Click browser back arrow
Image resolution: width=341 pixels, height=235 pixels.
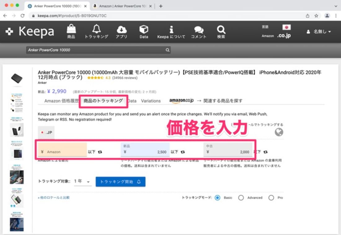5,16
